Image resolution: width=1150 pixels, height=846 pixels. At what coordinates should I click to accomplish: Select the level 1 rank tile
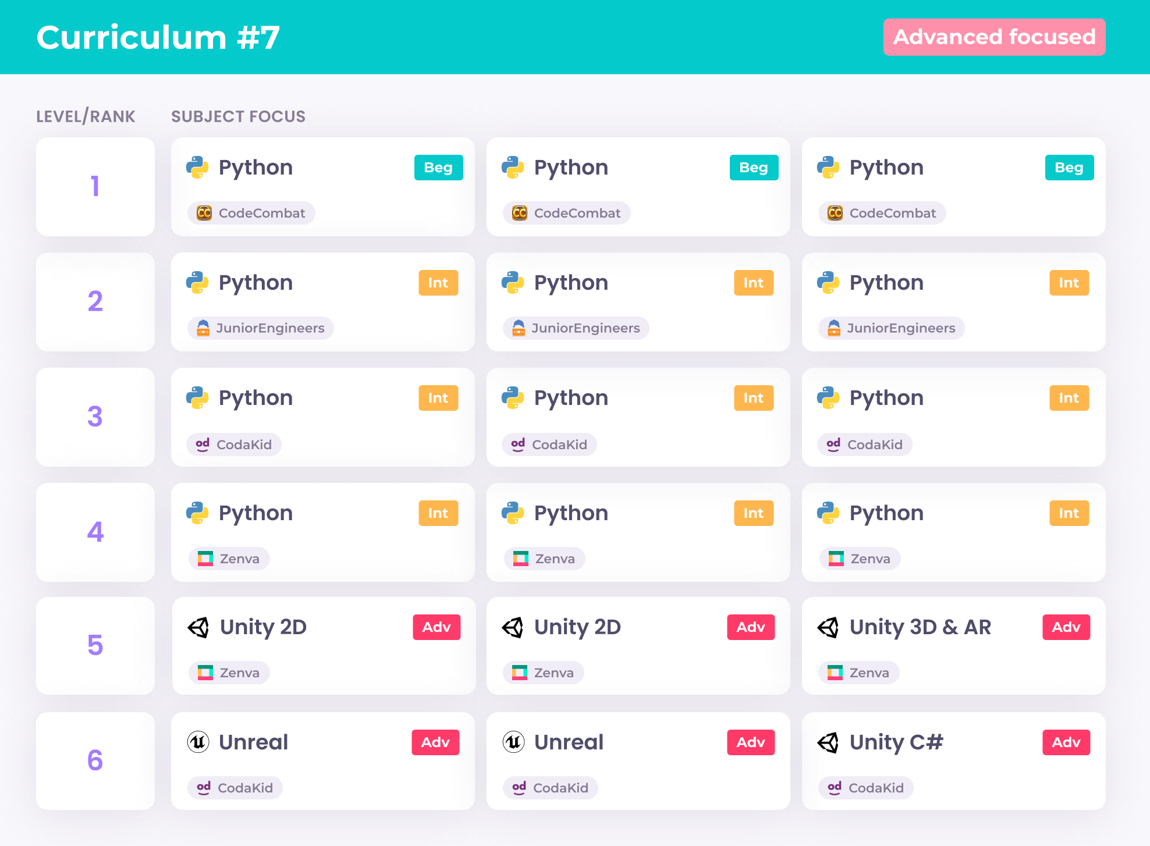[95, 187]
